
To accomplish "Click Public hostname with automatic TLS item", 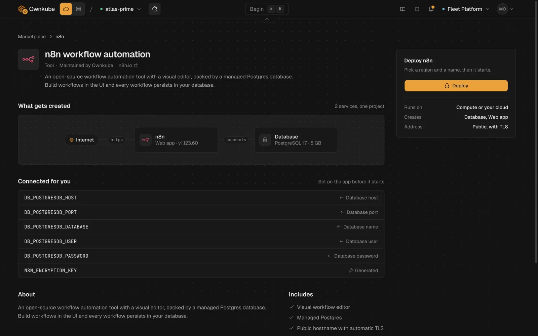I will tap(336, 328).
